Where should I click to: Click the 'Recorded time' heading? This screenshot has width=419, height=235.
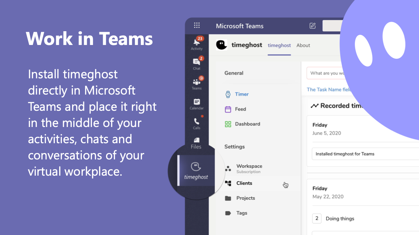click(x=341, y=106)
